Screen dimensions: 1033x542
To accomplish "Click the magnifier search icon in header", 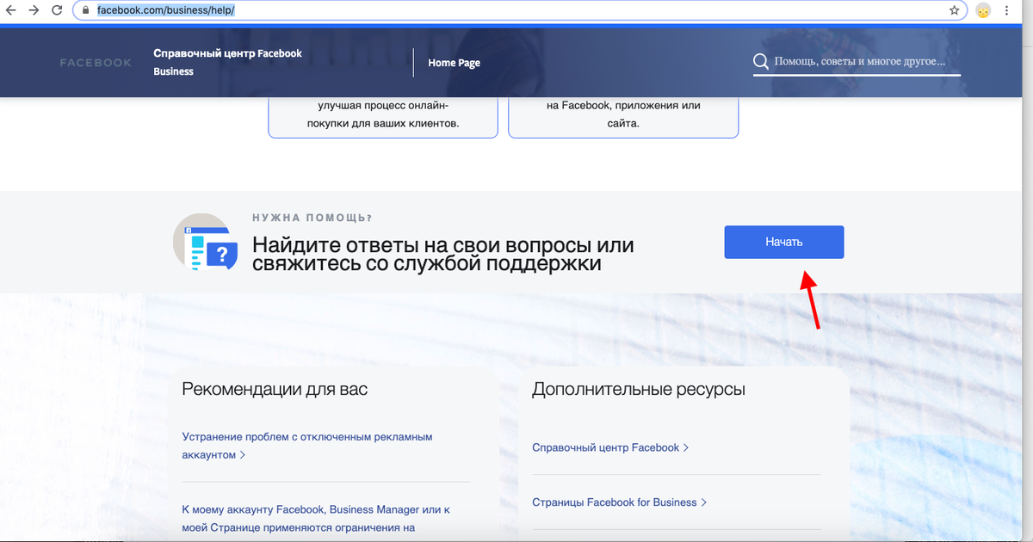I will (761, 62).
